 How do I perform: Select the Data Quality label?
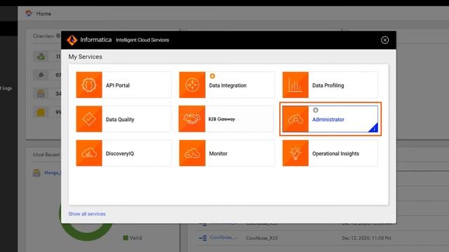click(x=120, y=120)
